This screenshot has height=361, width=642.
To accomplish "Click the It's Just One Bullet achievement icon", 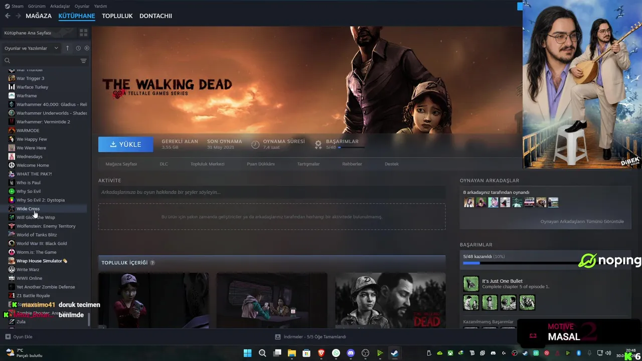I will 470,284.
